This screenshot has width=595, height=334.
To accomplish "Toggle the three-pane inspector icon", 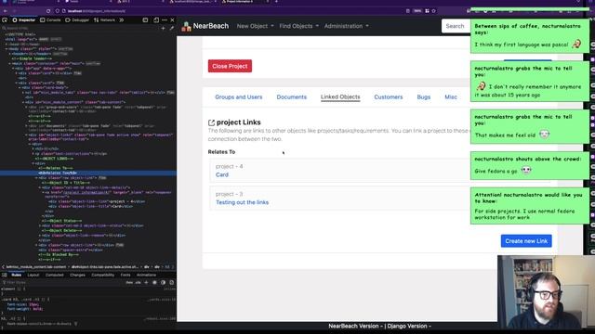I will (x=5, y=275).
